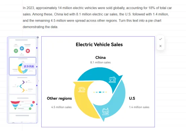
Task: Click the 更多风格 more styles label
Action: point(29,66)
